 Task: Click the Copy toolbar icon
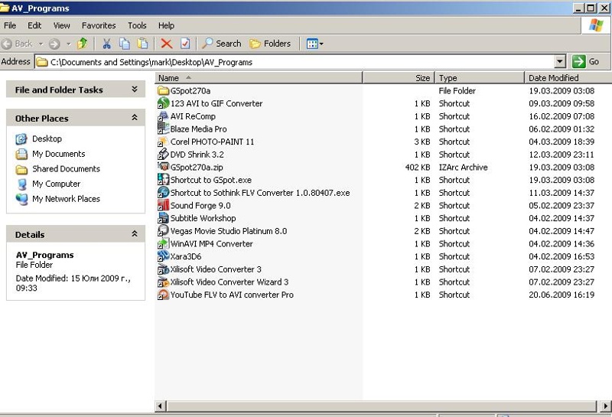pyautogui.click(x=125, y=44)
